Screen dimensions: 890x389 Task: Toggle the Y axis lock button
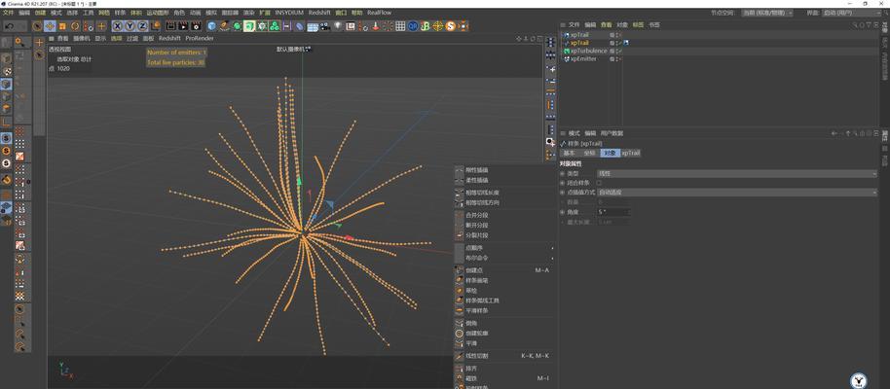pos(130,25)
